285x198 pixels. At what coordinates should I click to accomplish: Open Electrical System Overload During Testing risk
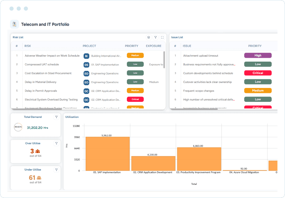[x=51, y=99]
